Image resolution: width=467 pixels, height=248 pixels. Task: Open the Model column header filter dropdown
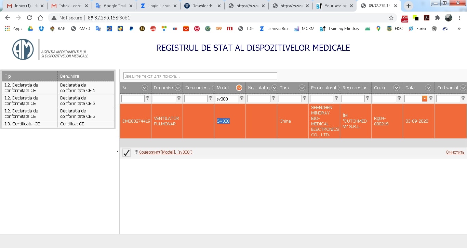239,88
